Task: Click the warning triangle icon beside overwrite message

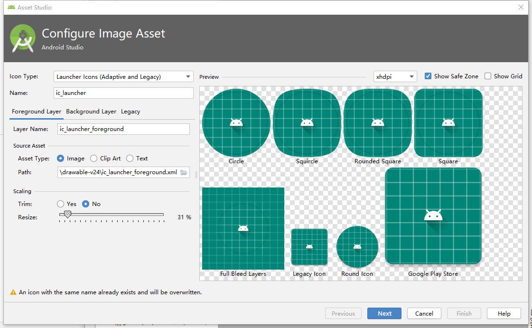Action: [x=13, y=292]
